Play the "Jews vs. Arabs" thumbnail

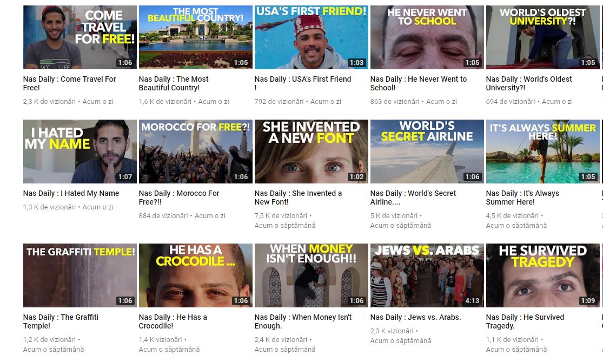pos(427,275)
